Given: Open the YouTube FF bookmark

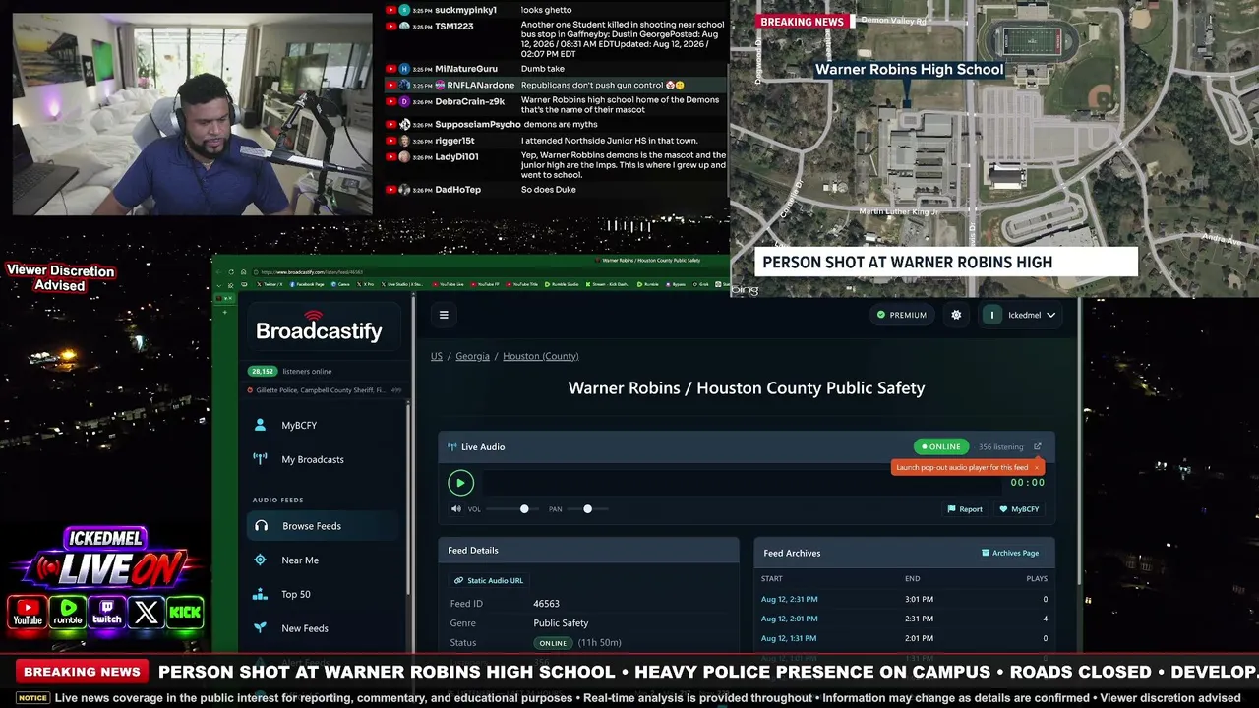Looking at the screenshot, I should pyautogui.click(x=486, y=284).
